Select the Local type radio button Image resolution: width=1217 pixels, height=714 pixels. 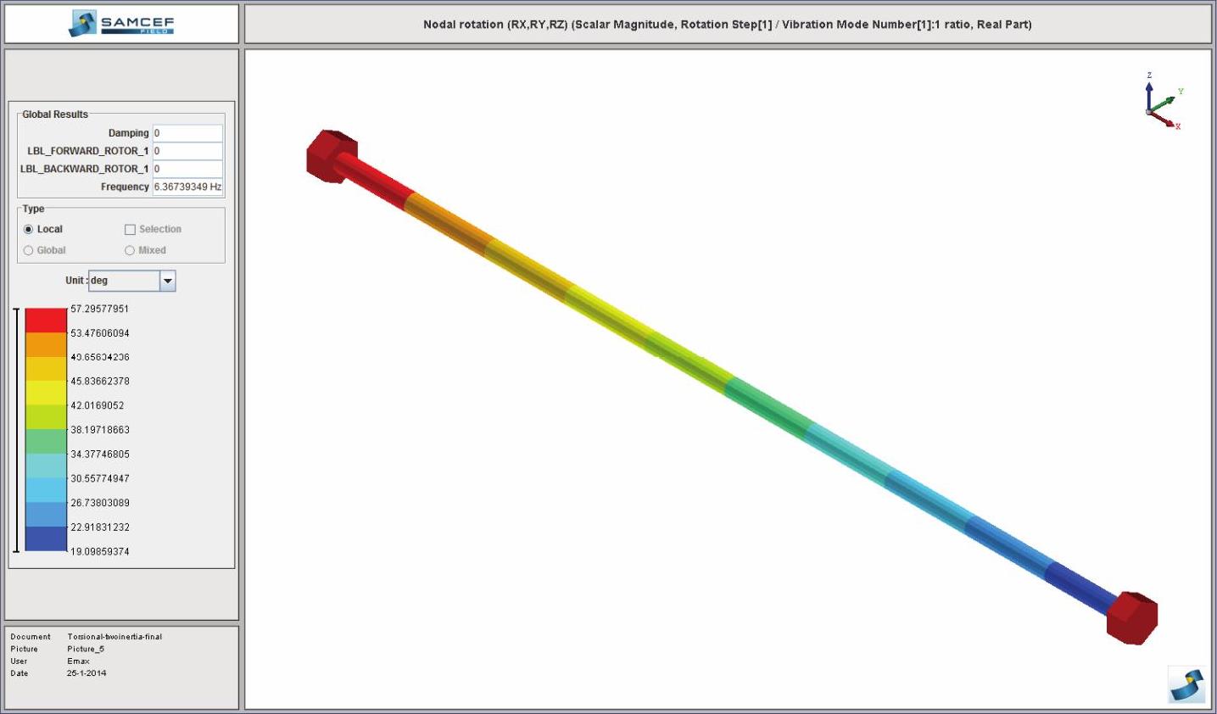29,229
